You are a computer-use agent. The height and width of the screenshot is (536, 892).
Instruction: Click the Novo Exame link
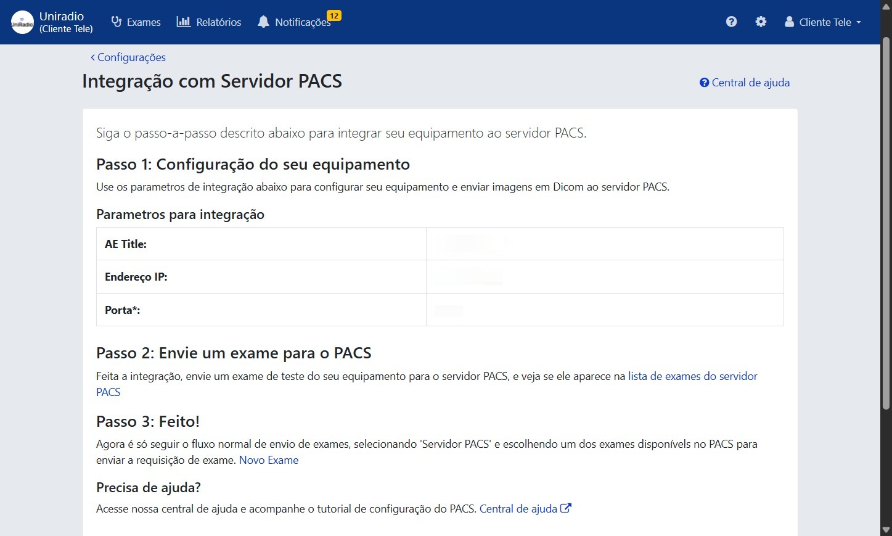tap(269, 460)
